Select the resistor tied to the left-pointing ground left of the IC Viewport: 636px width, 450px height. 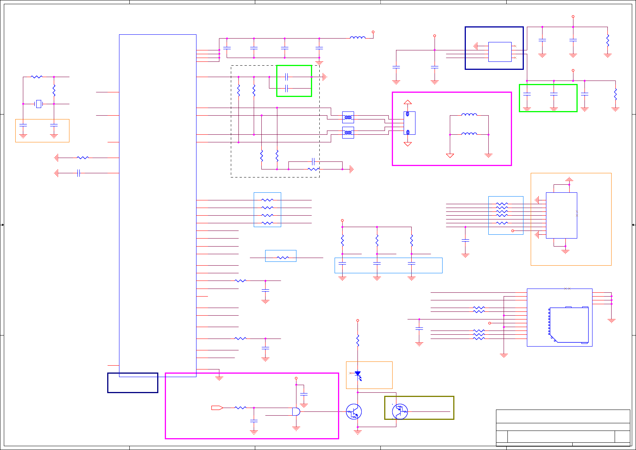click(83, 158)
